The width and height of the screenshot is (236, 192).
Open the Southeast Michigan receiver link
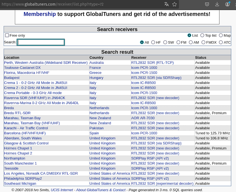tap(20, 183)
